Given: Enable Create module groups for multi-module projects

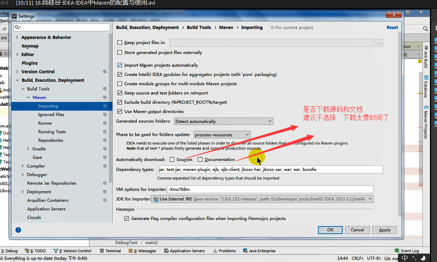Looking at the screenshot, I should [120, 83].
